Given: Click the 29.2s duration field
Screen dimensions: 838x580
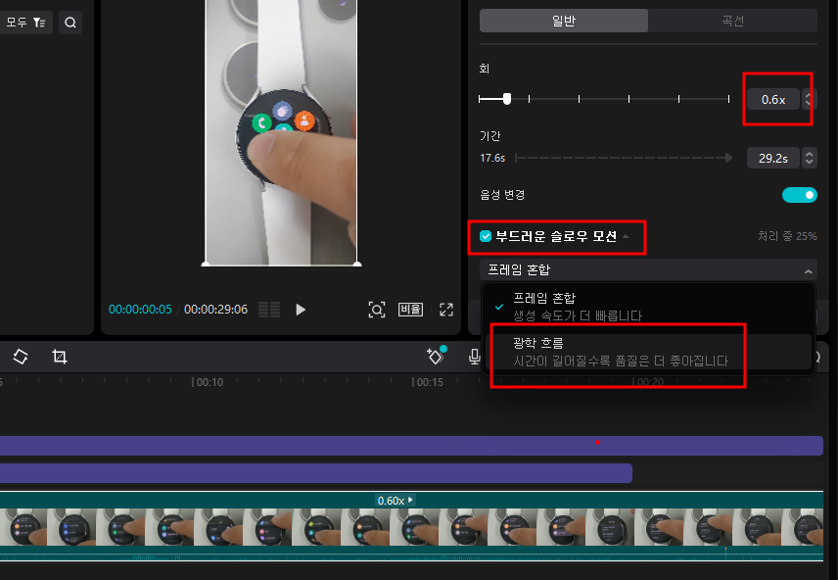Looking at the screenshot, I should 772,159.
